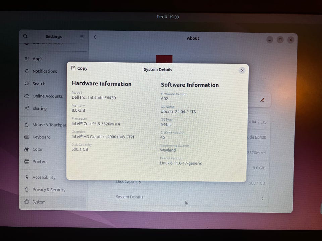
Task: Close the System Details dialog
Action: tap(242, 70)
